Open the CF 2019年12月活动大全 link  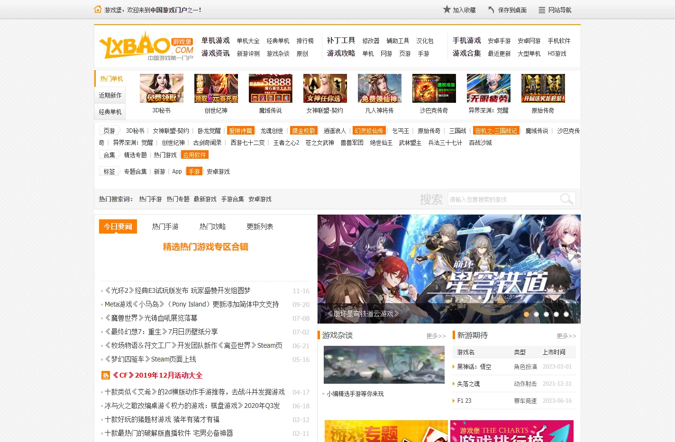click(x=157, y=375)
